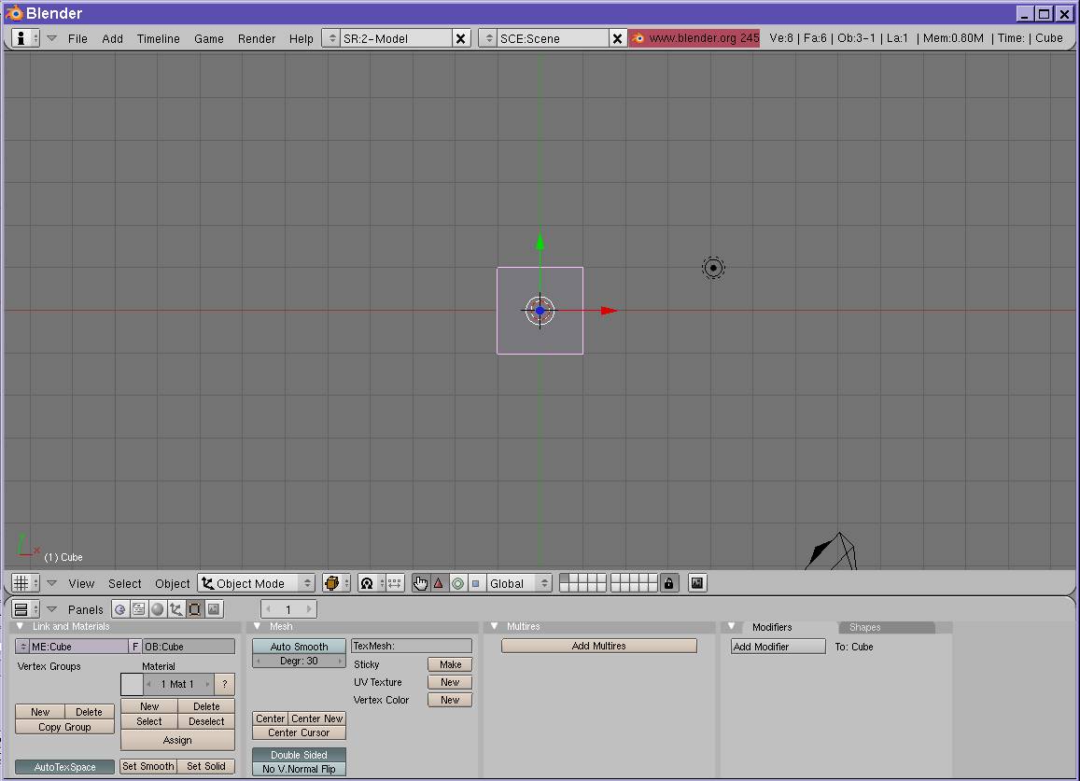
Task: Click the render this window image icon
Action: click(696, 583)
